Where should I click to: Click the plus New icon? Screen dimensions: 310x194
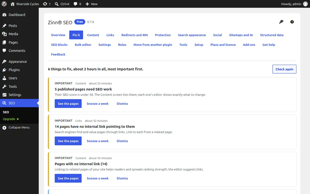point(87,4)
